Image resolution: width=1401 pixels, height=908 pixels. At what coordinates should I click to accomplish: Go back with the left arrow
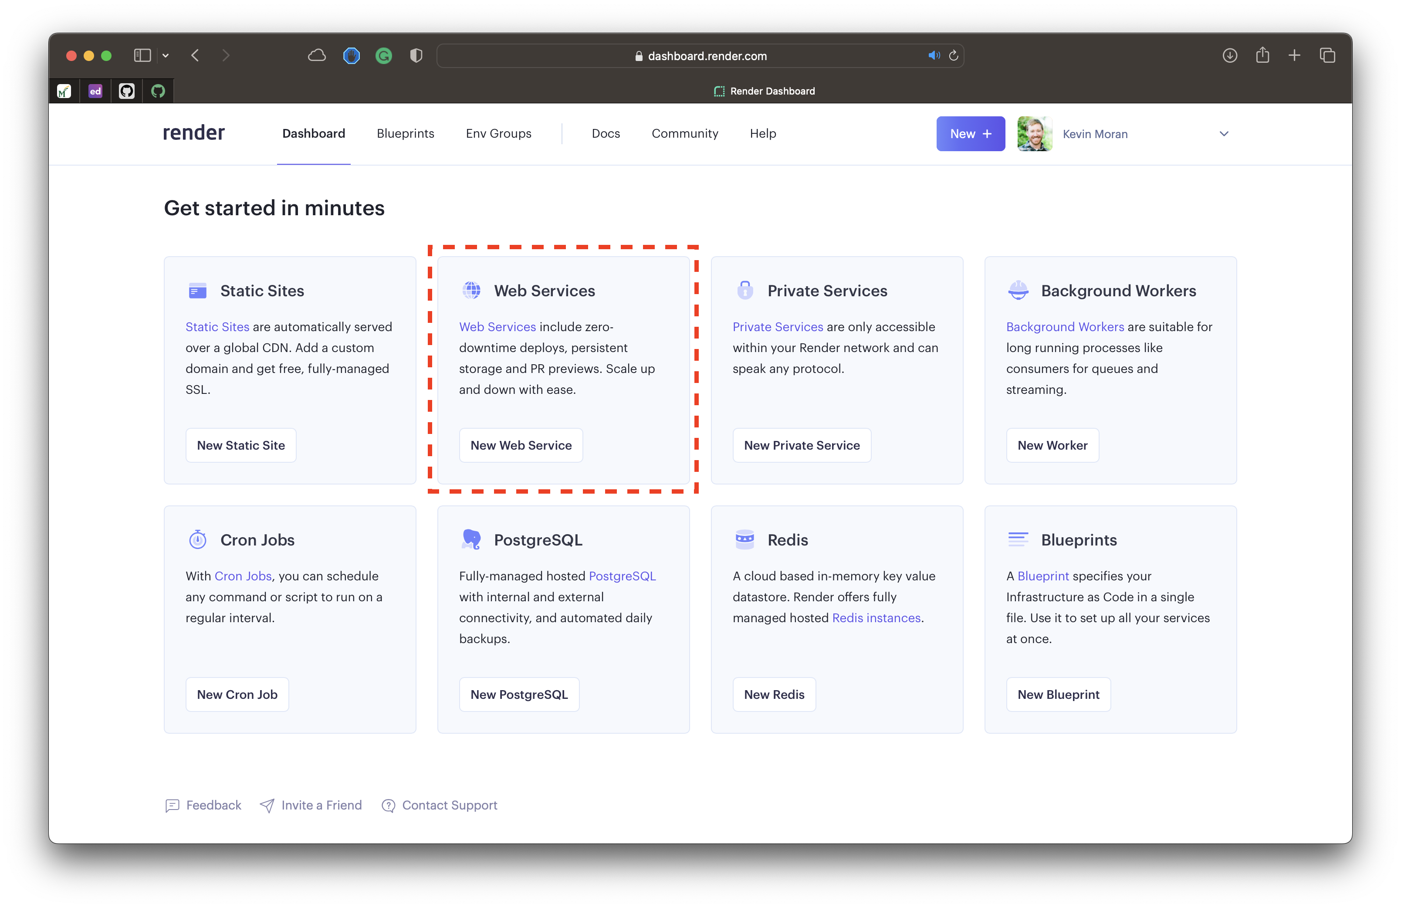(196, 56)
